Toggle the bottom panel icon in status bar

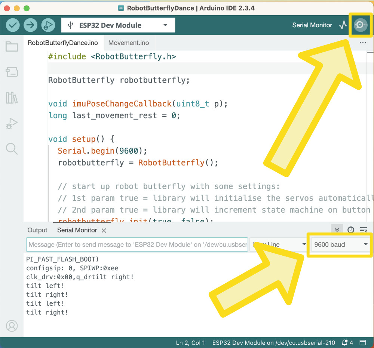point(363,343)
